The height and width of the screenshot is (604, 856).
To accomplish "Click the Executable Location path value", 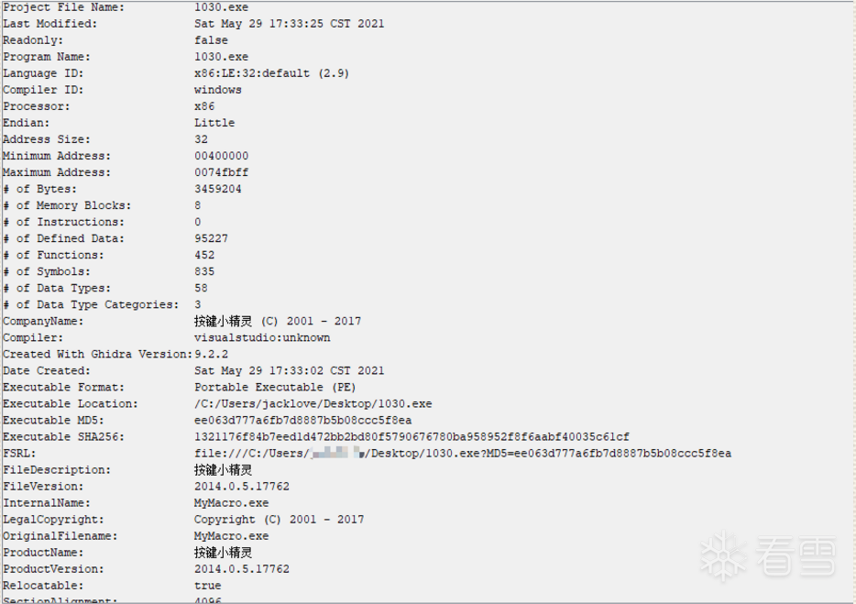I will (x=313, y=403).
